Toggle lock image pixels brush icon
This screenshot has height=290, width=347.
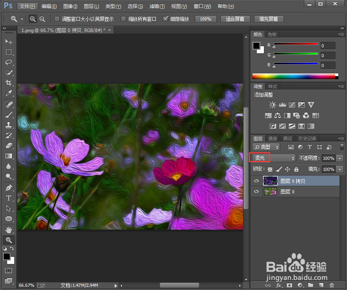(279, 169)
